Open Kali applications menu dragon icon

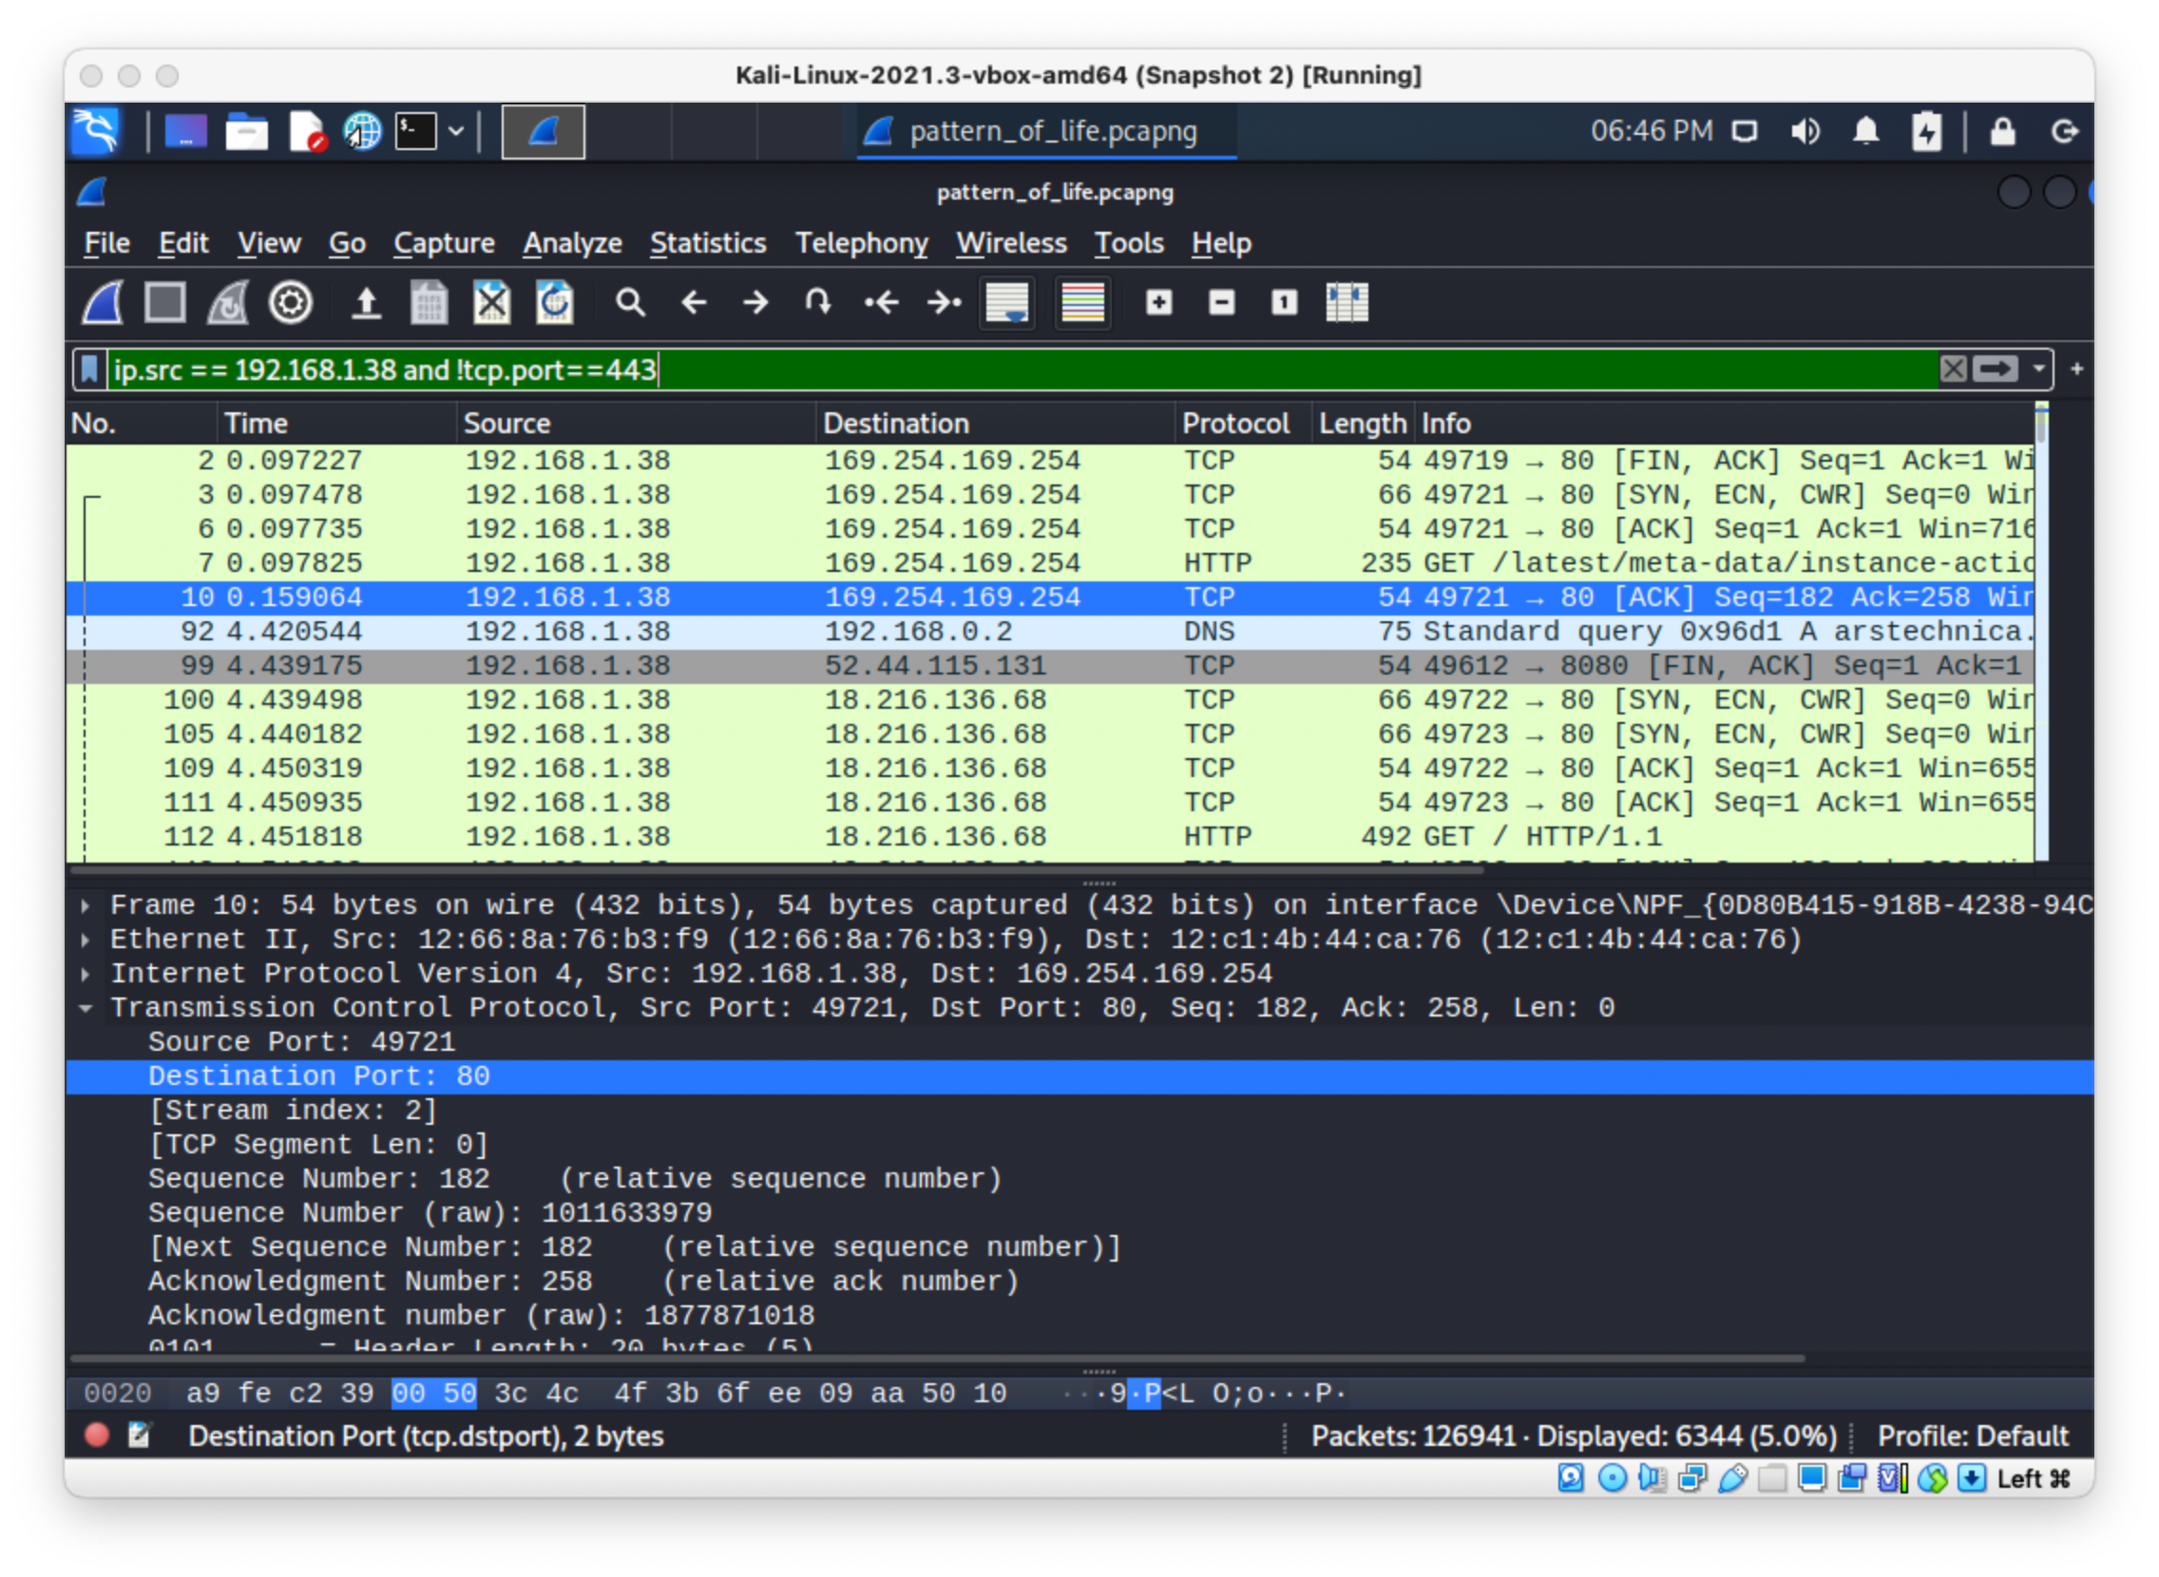coord(97,131)
